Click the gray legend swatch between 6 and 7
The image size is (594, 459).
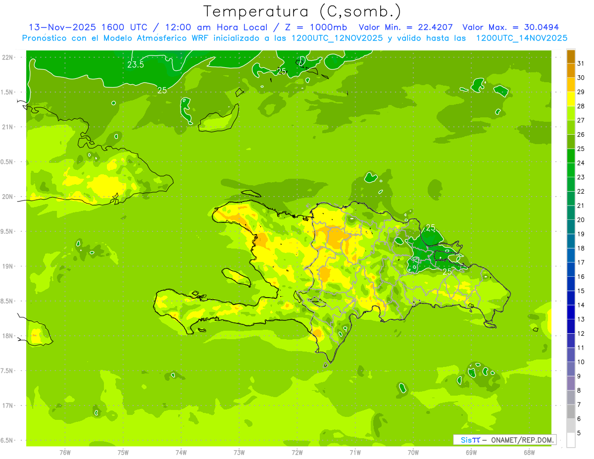[571, 411]
